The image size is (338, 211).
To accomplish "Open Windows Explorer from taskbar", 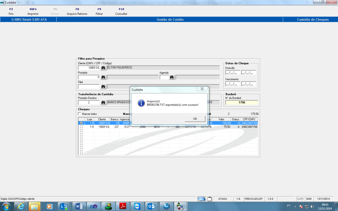I will click(x=35, y=206).
